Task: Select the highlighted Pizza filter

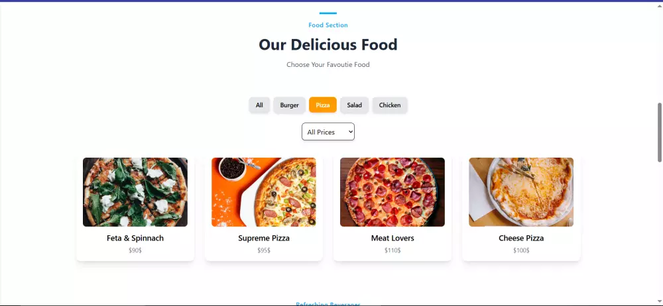Action: 323,105
